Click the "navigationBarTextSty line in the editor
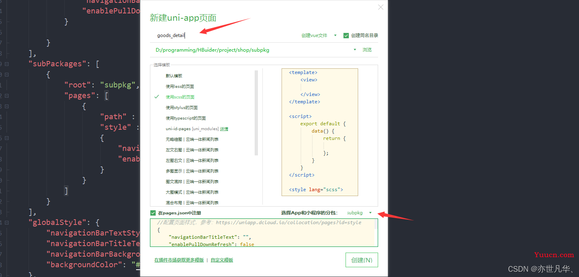579x277 pixels. 93,233
